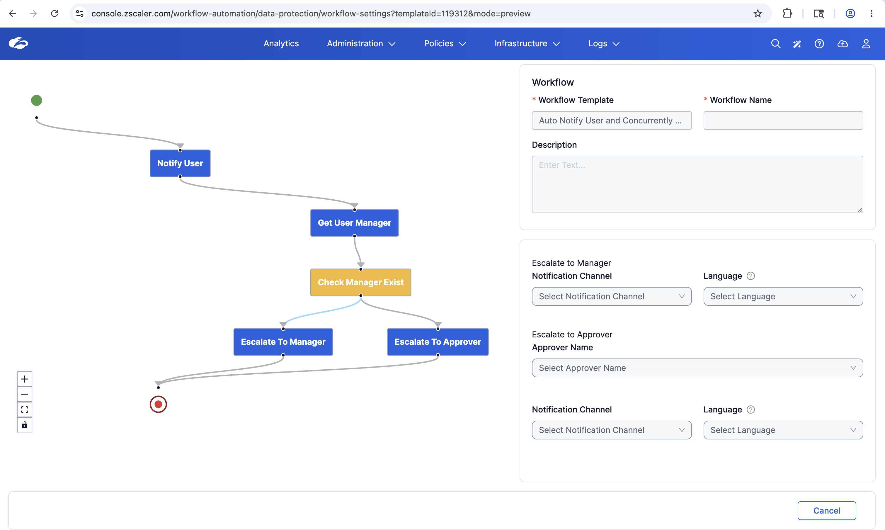Click the help icon beside Approver Language
Screen dimensions: 885x530
coord(751,410)
